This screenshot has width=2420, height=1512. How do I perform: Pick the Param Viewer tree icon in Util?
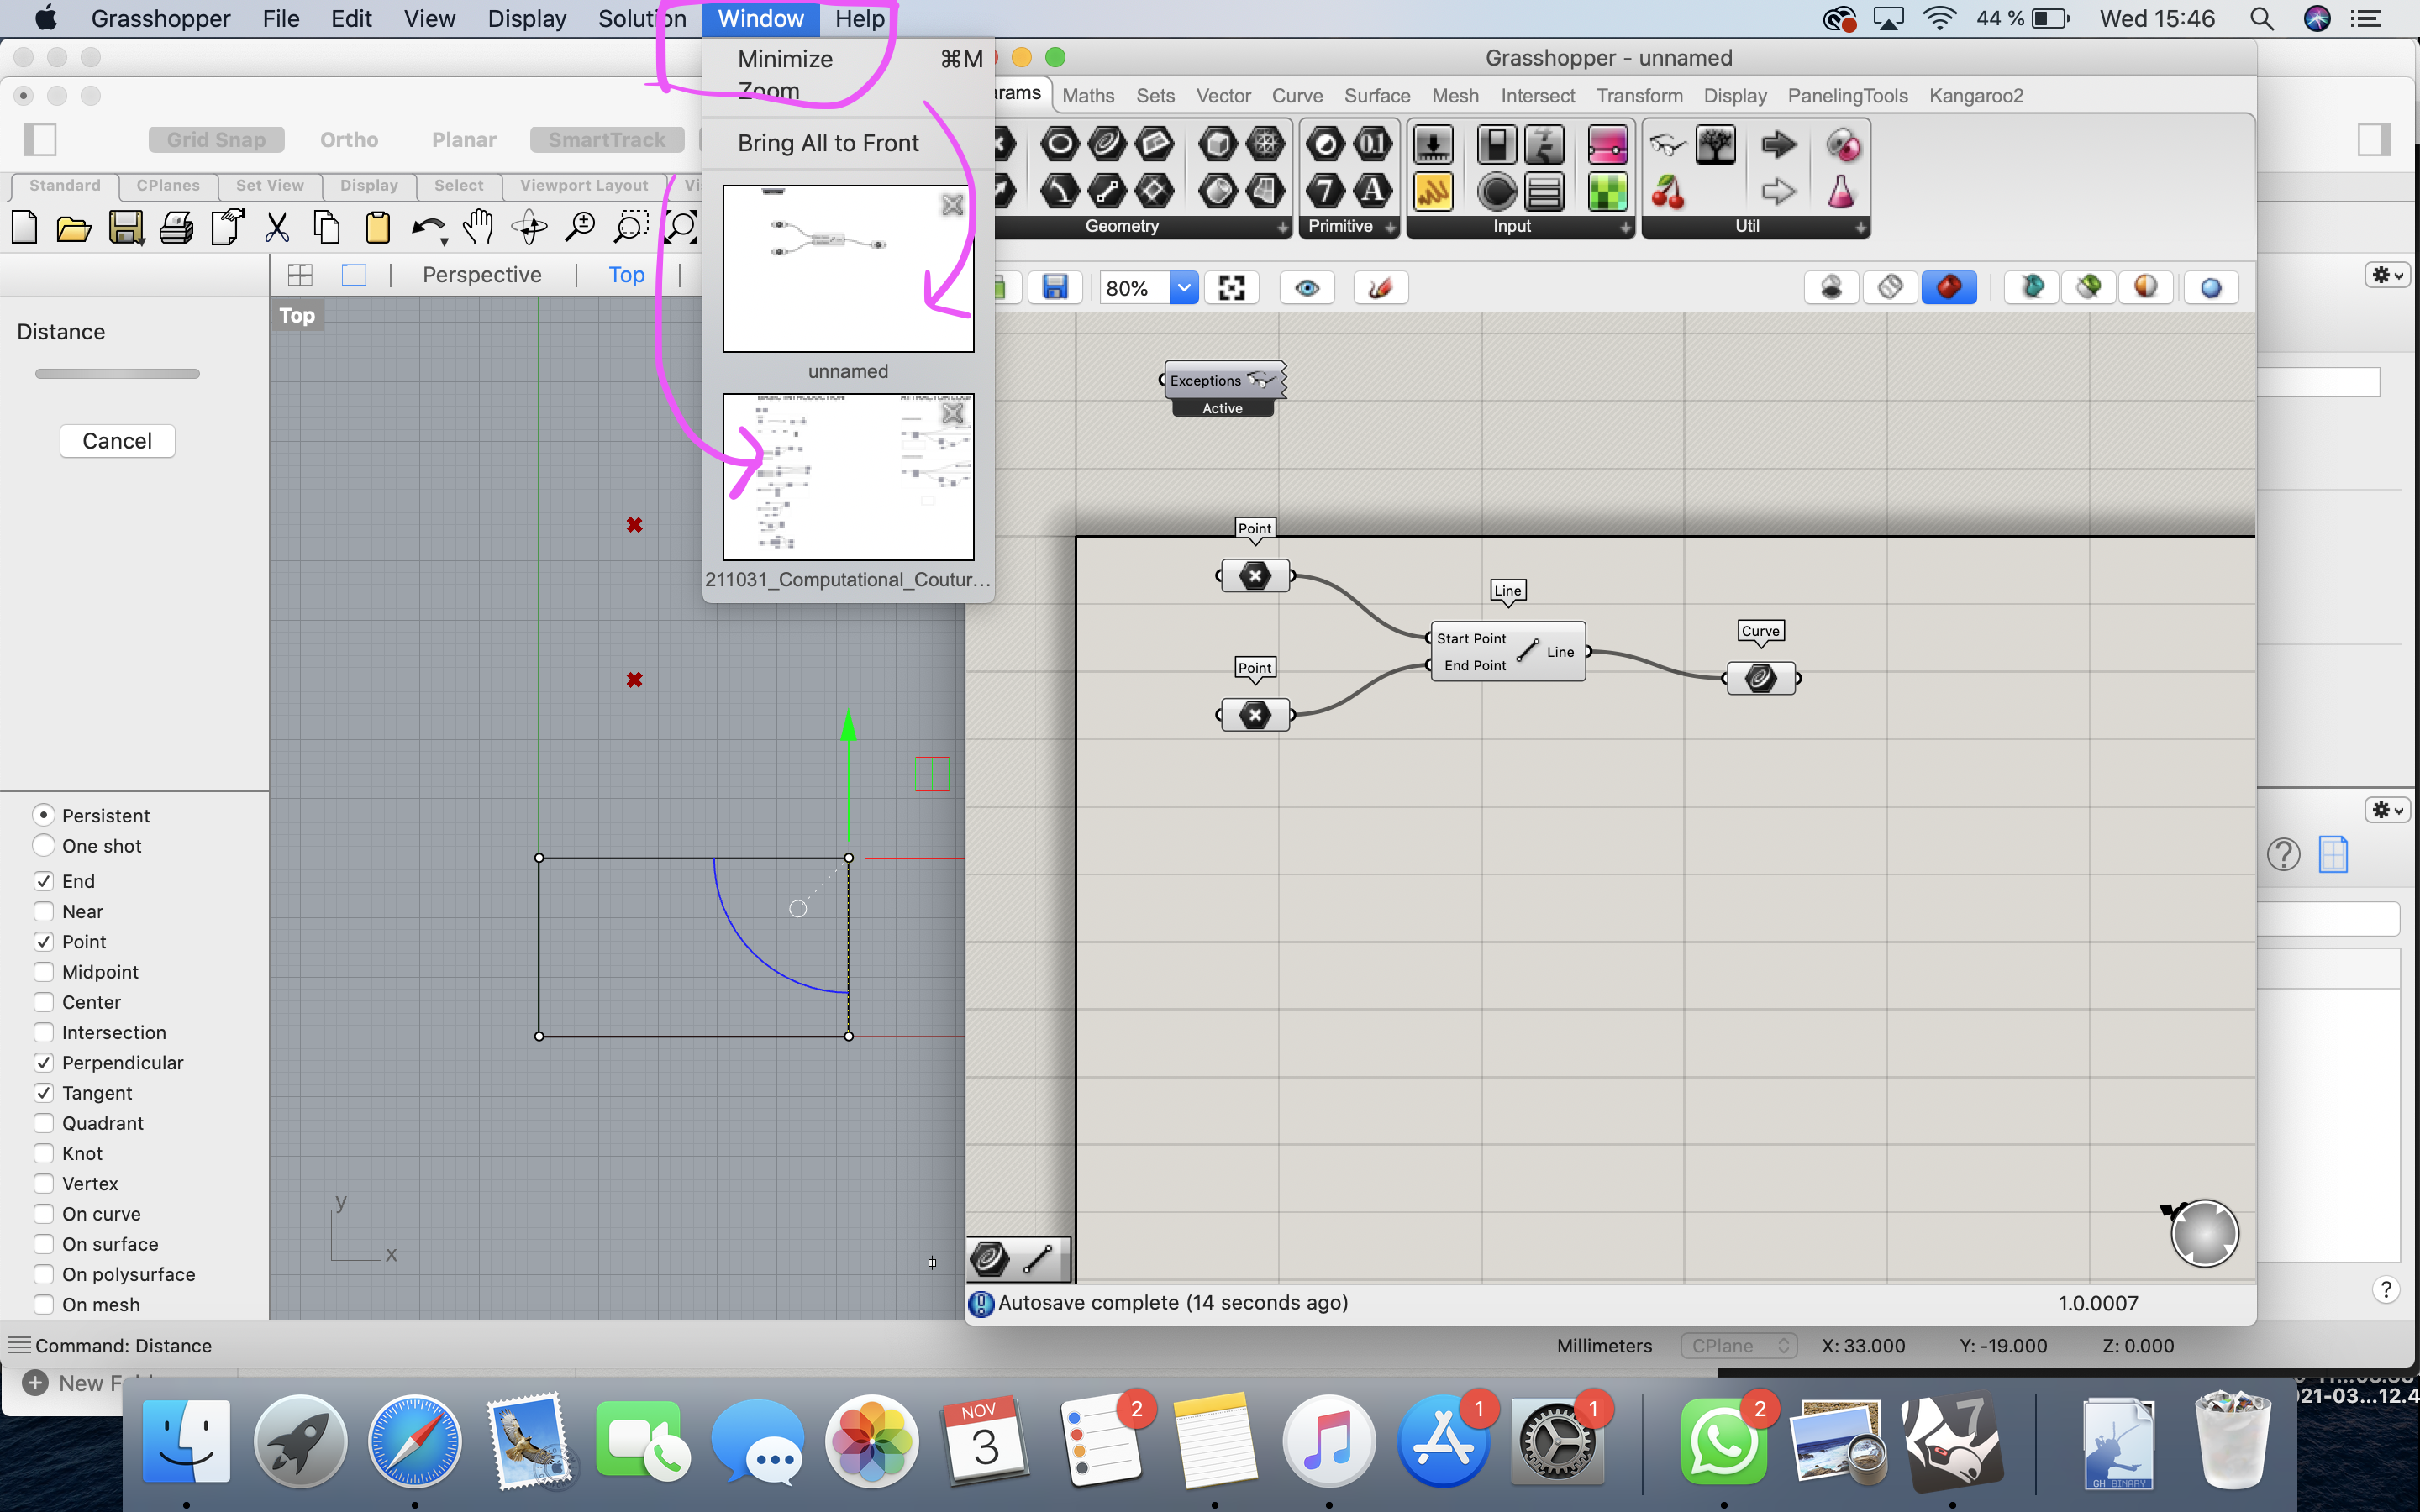(x=1716, y=145)
